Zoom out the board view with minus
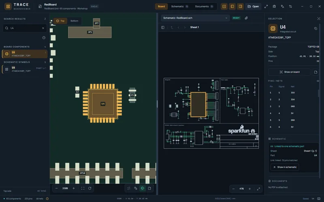This screenshot has height=202, width=324. (x=56, y=188)
